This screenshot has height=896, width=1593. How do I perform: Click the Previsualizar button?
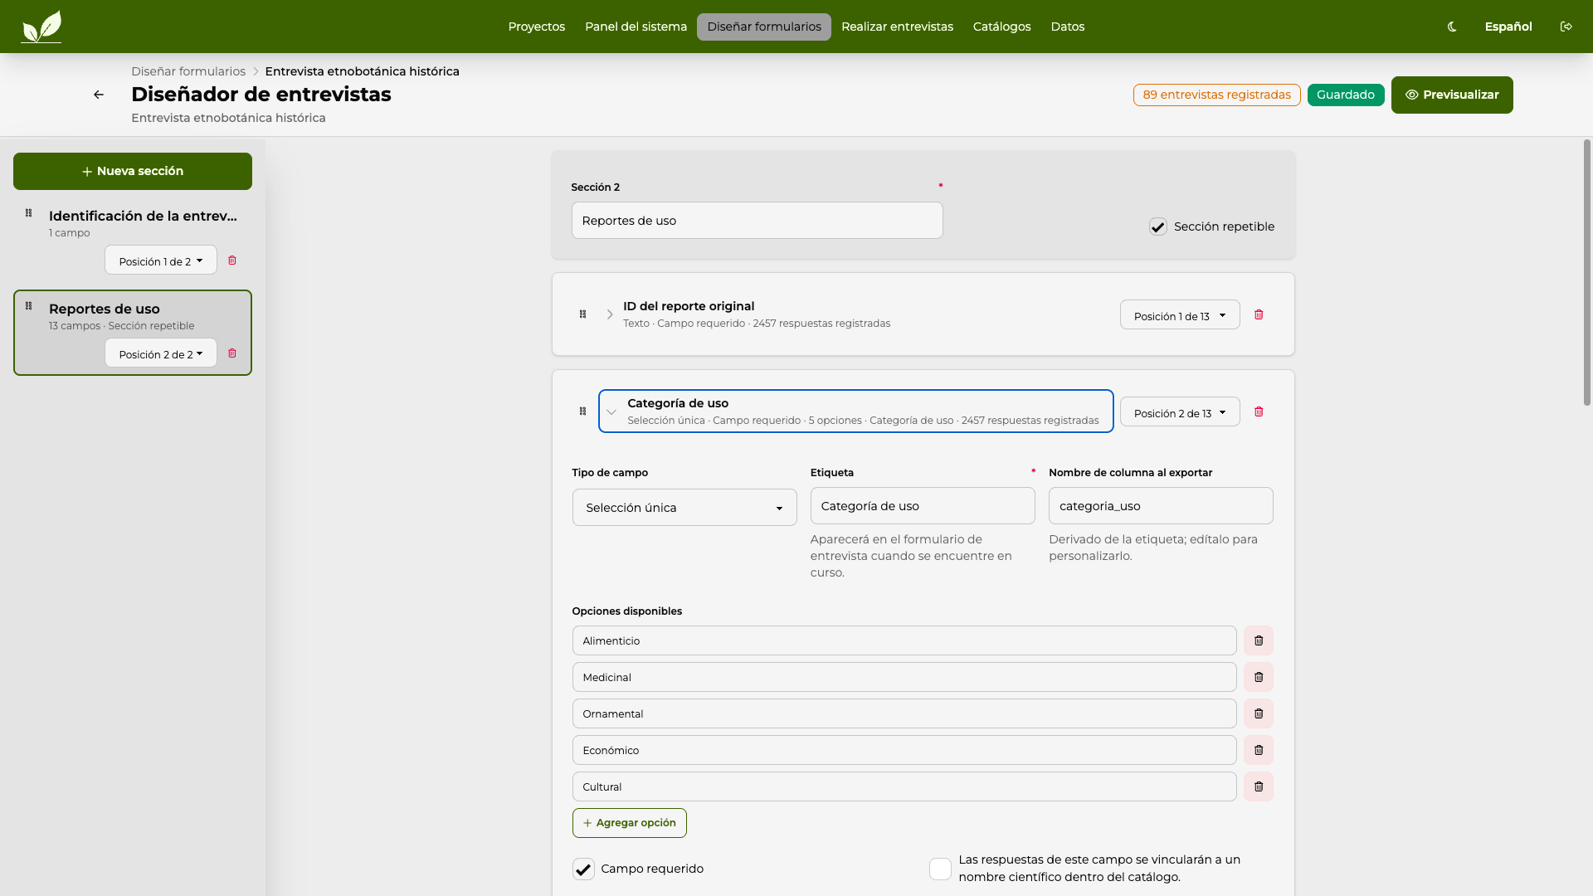tap(1452, 95)
